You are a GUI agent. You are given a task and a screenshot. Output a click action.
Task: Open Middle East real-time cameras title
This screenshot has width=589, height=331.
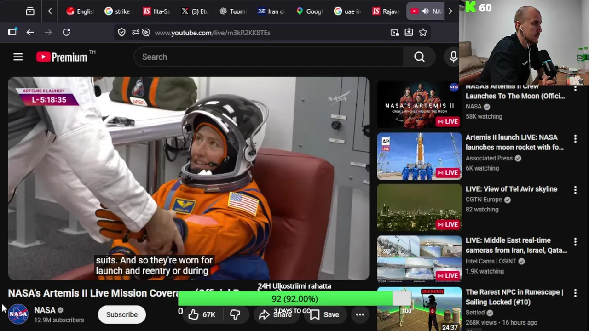(x=516, y=245)
